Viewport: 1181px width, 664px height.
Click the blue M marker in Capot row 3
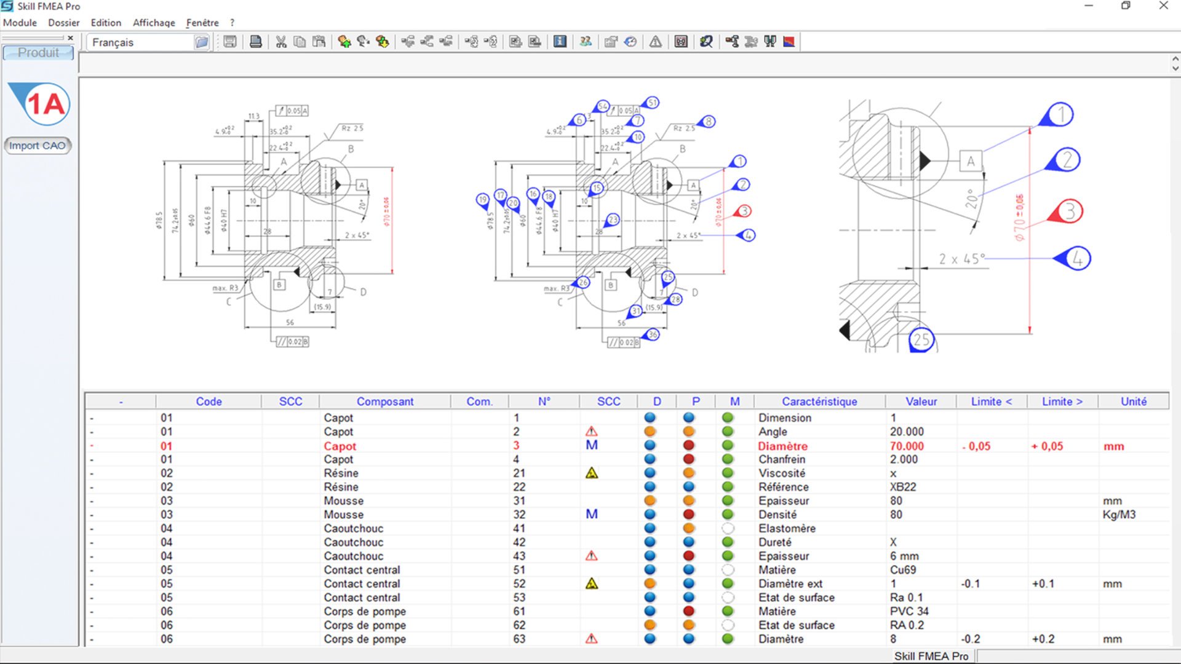pos(592,445)
